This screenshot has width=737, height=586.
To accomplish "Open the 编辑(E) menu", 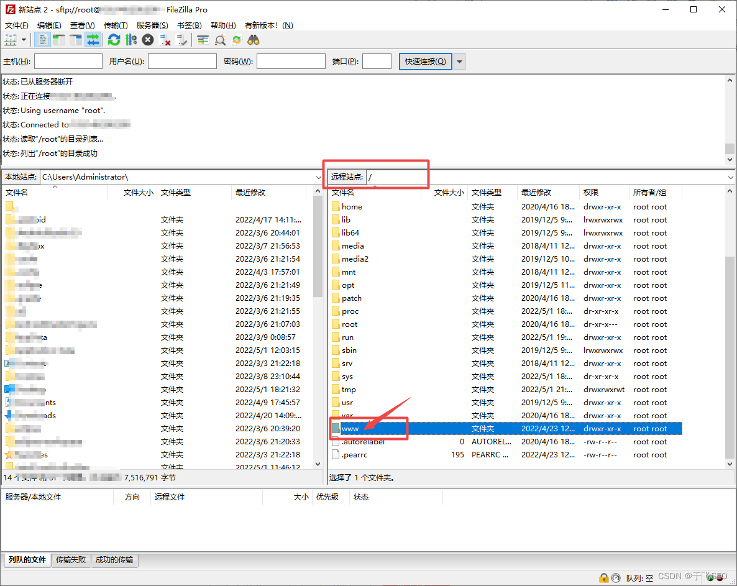I will [49, 25].
